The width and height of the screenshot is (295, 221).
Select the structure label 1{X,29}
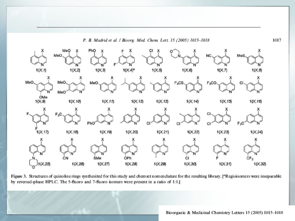click(160, 164)
